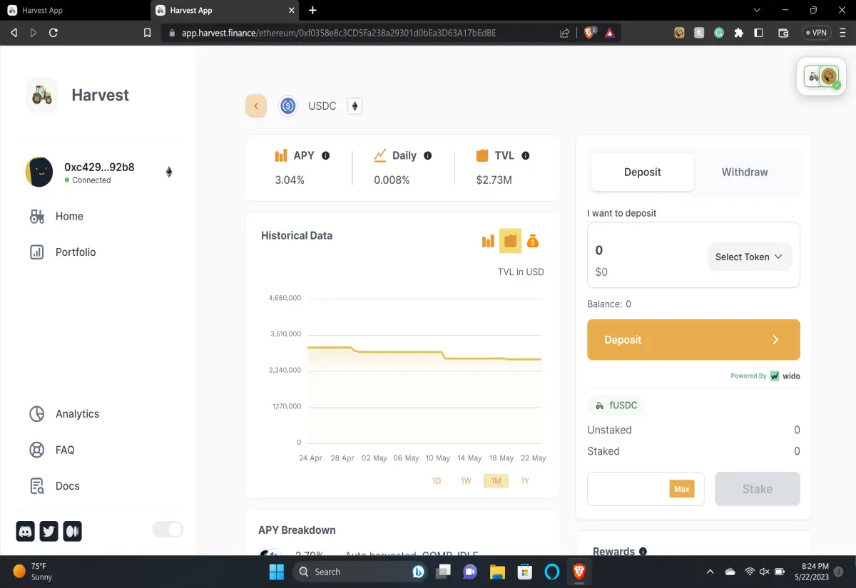Screen dimensions: 856x588
Task: Open Harvest Twitter link
Action: coord(49,531)
